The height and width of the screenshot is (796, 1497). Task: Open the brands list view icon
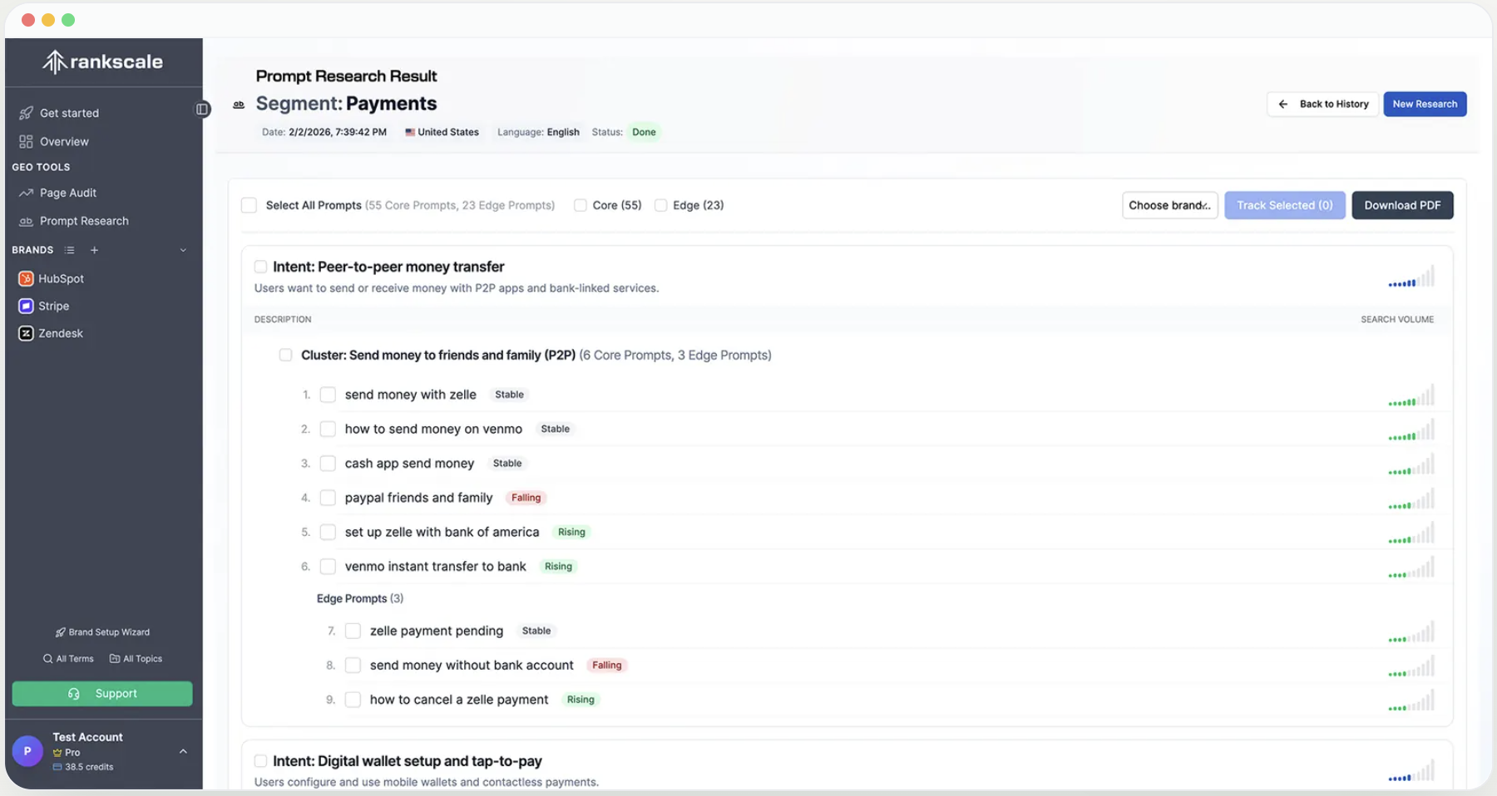pyautogui.click(x=70, y=250)
